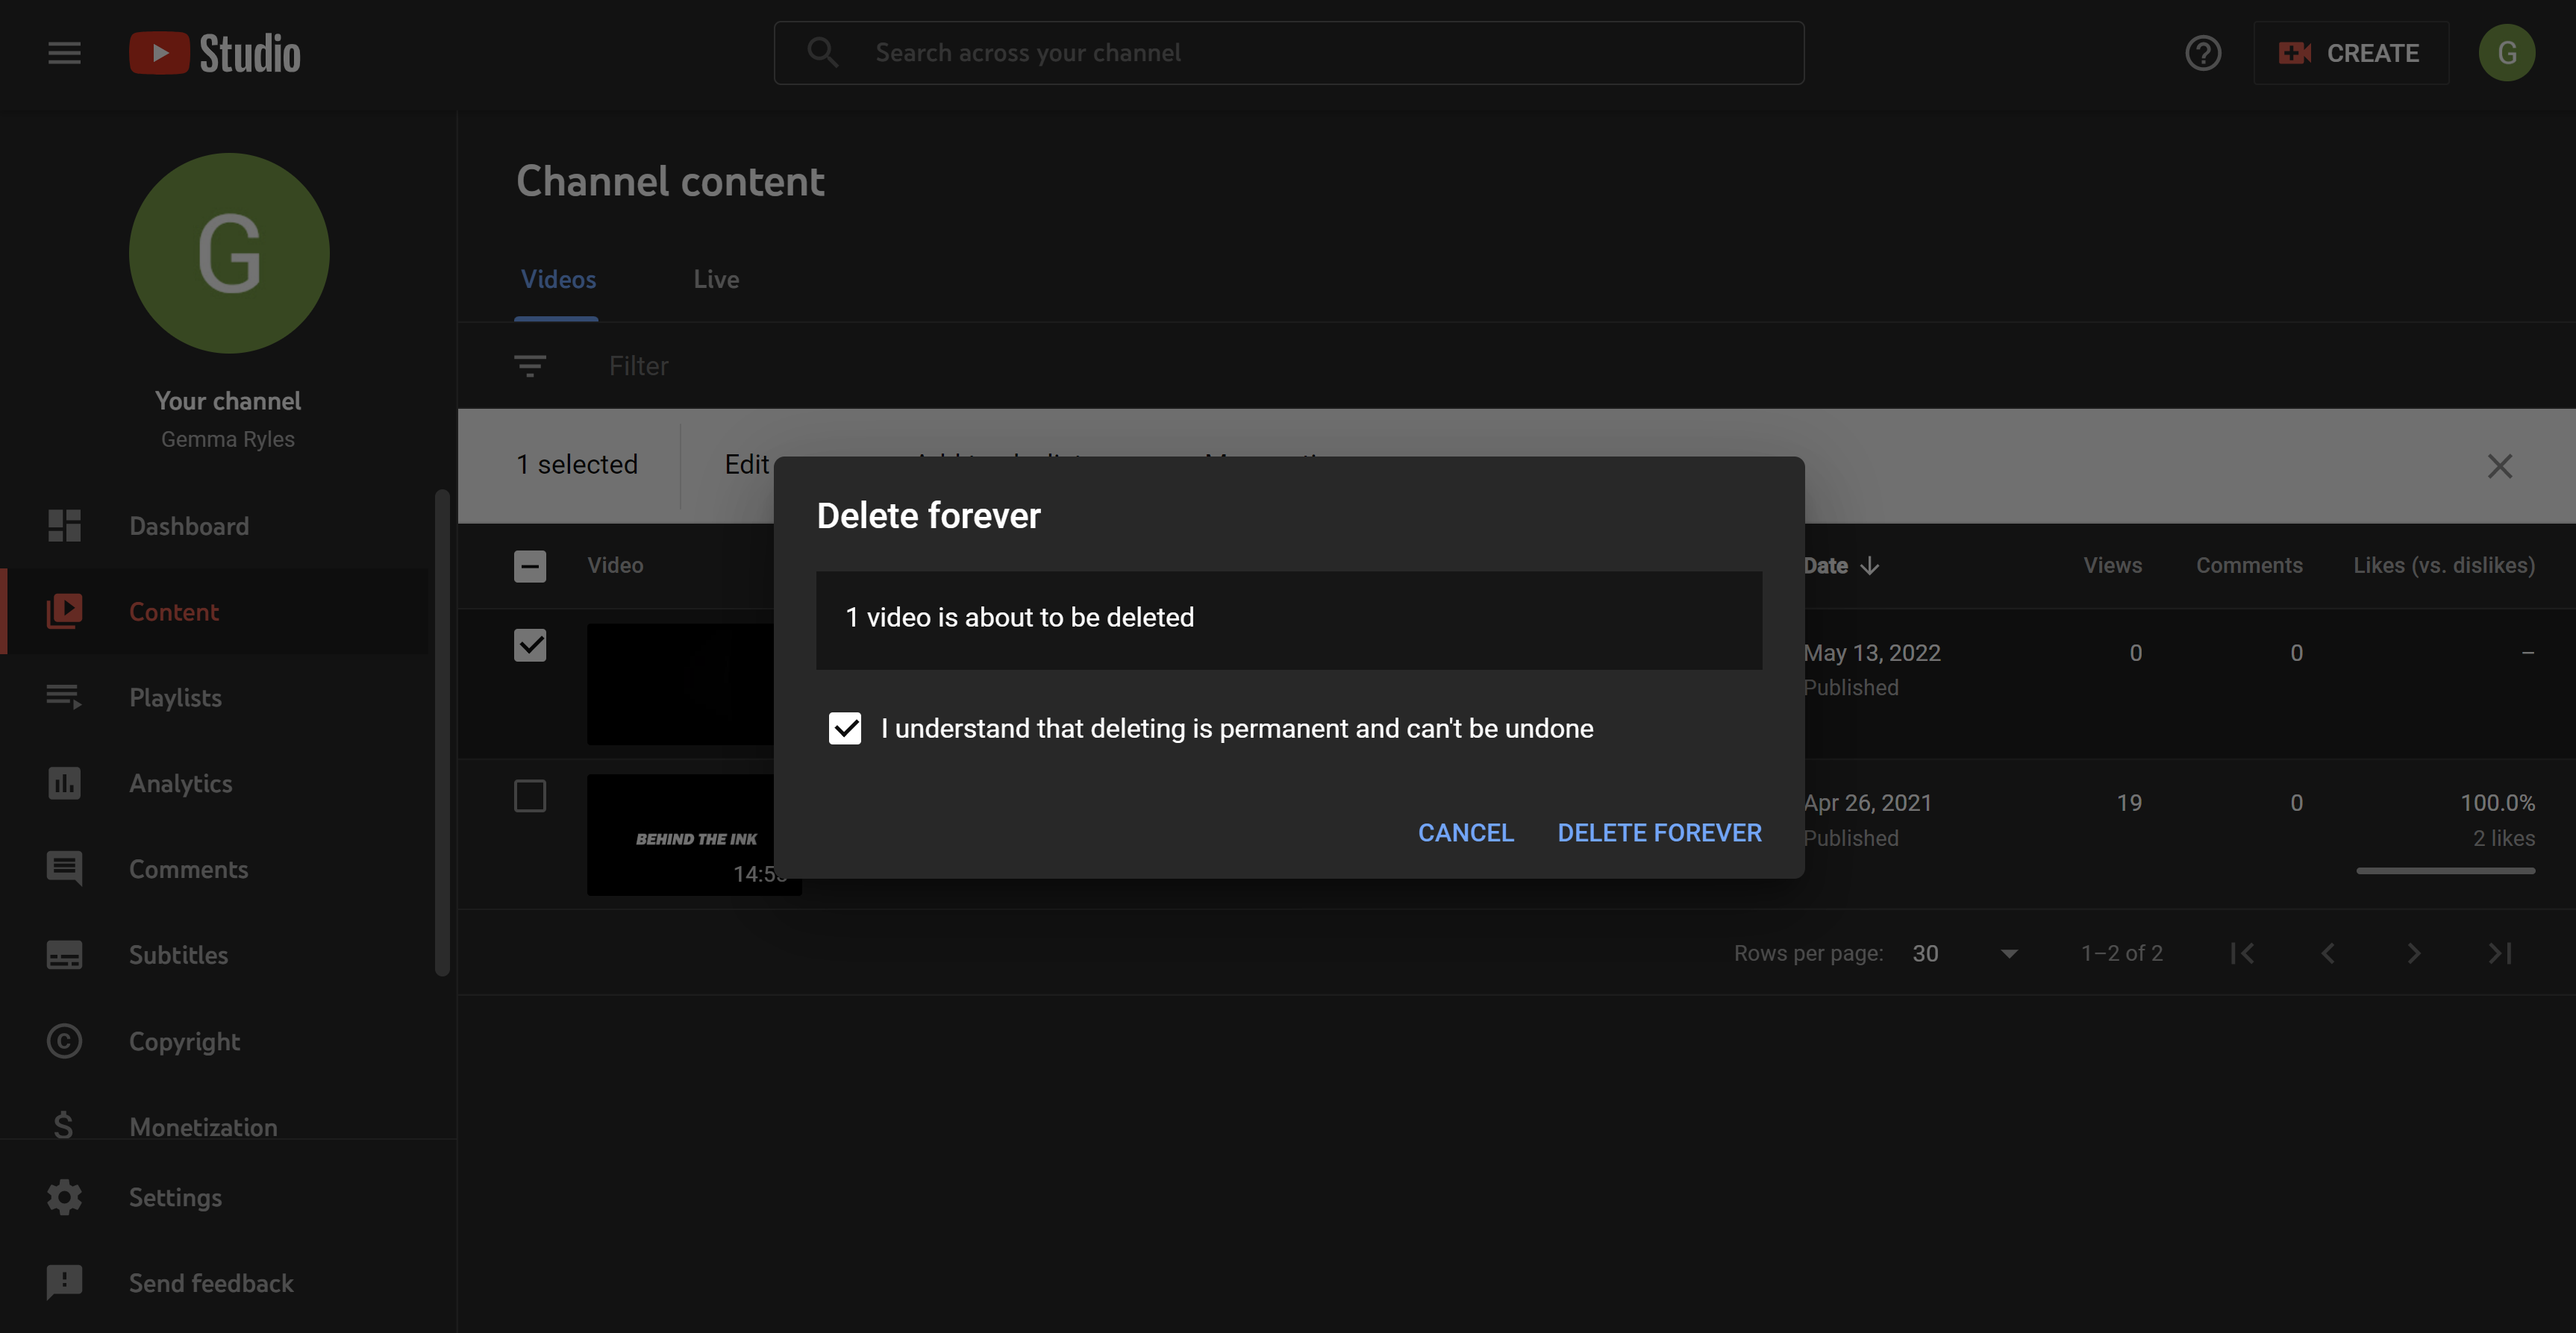Screen dimensions: 2576x1333
Task: Click the Monetization dollar icon
Action: click(63, 1125)
